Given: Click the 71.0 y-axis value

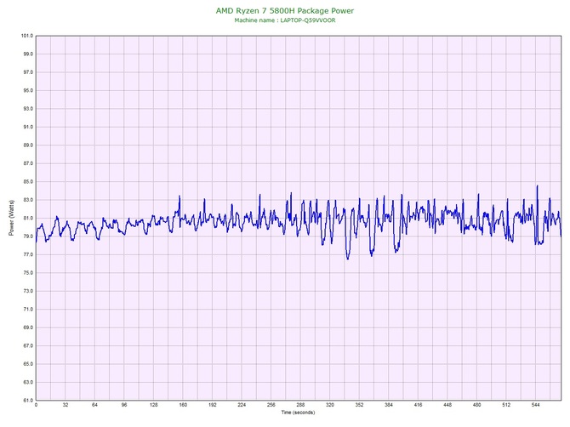Looking at the screenshot, I should pos(27,310).
